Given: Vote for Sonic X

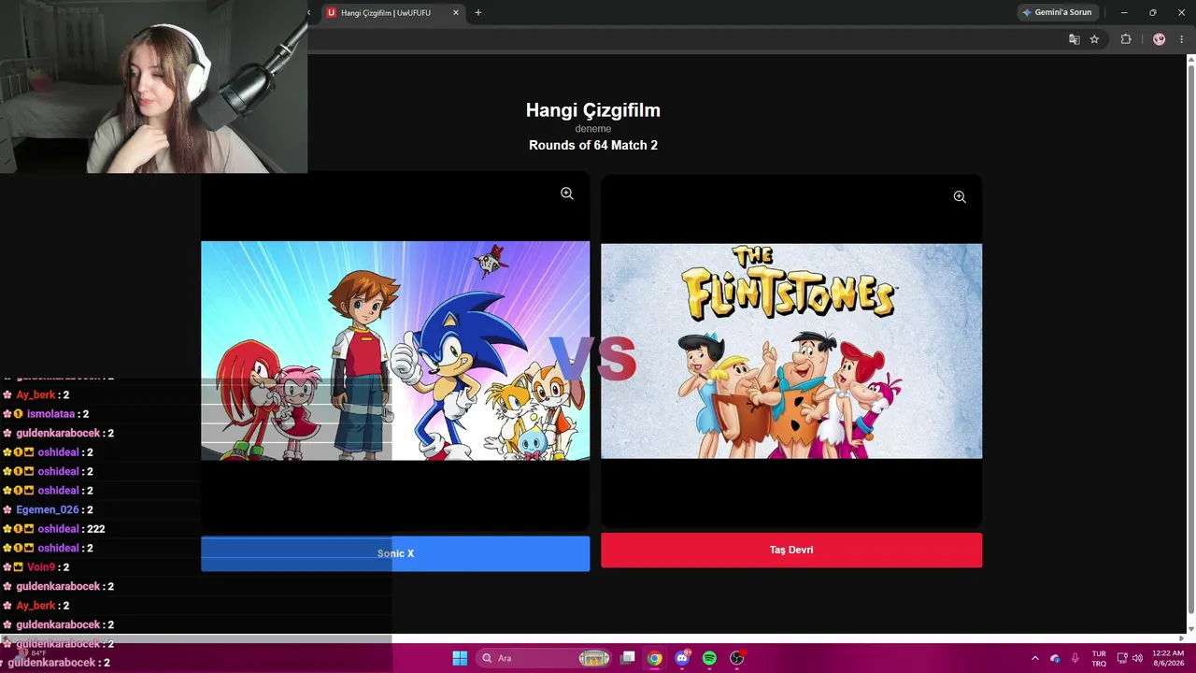Looking at the screenshot, I should click(x=395, y=553).
